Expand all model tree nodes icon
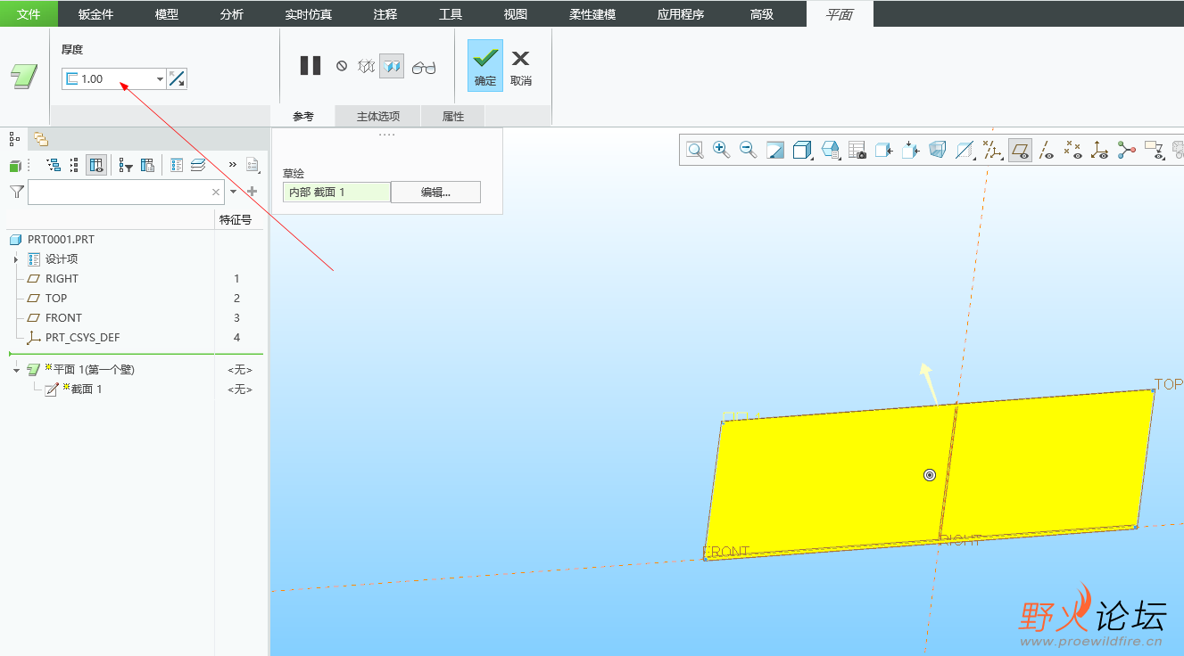The width and height of the screenshot is (1184, 656). click(x=54, y=165)
